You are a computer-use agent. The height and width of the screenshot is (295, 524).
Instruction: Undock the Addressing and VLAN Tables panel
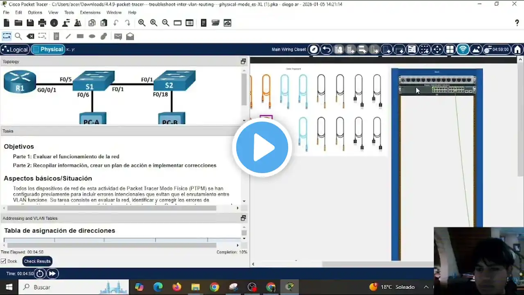(243, 218)
